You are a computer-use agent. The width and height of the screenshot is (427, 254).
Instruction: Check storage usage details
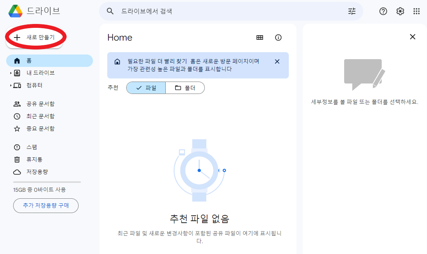[38, 172]
